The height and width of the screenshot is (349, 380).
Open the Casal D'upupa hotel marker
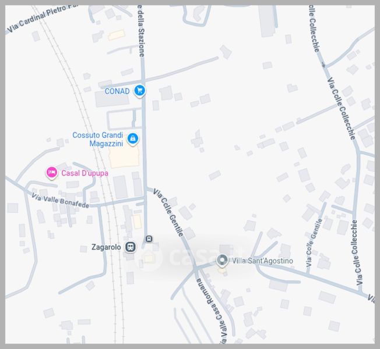[x=52, y=173]
